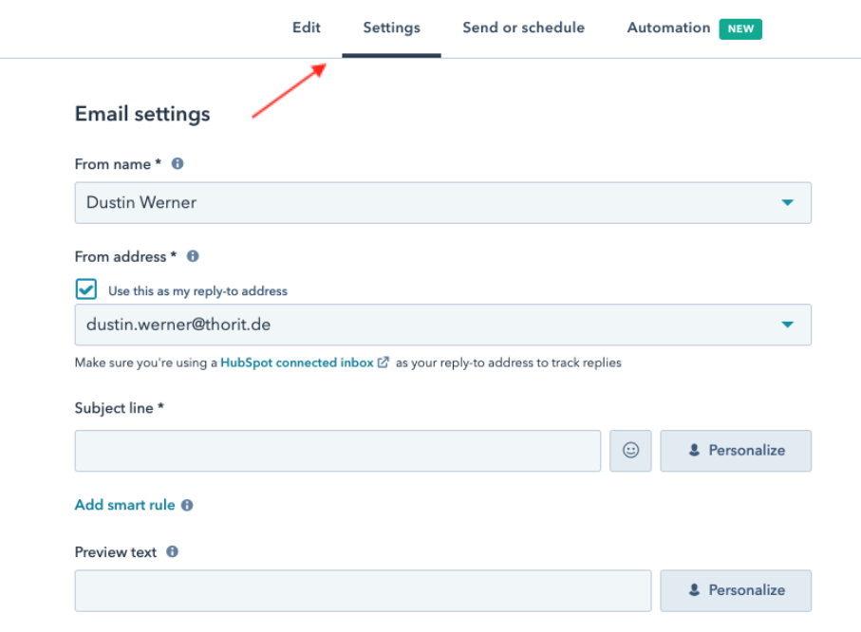Open the emoji picker for subject line
The height and width of the screenshot is (632, 861).
tap(630, 451)
